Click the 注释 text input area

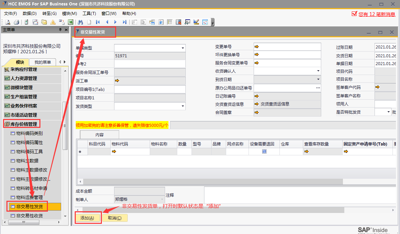click(x=299, y=195)
